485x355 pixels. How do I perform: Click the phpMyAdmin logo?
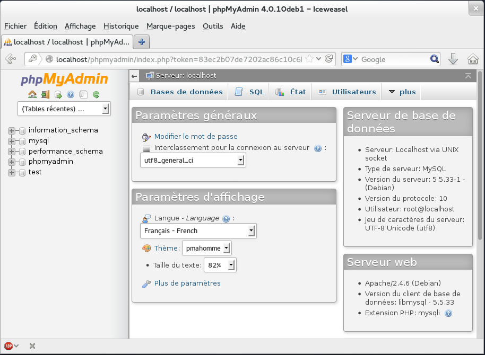click(64, 79)
